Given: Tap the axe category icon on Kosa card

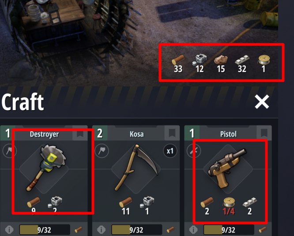Looking at the screenshot, I should click(102, 151).
